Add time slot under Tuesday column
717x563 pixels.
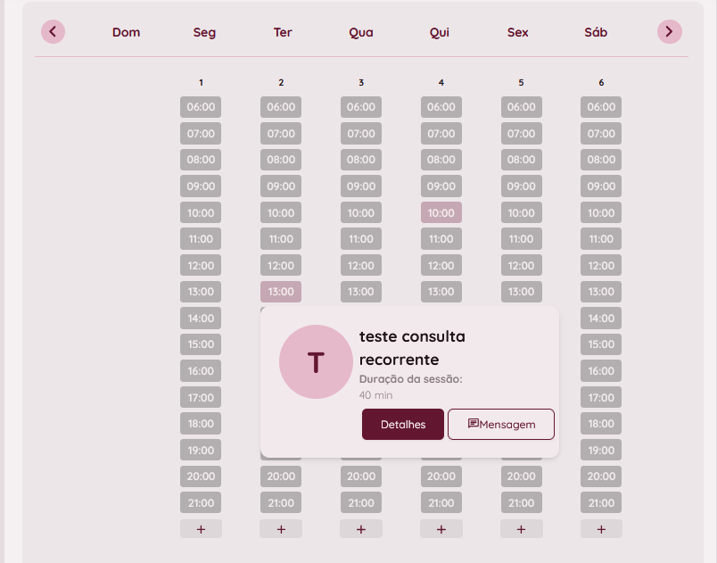(x=281, y=529)
